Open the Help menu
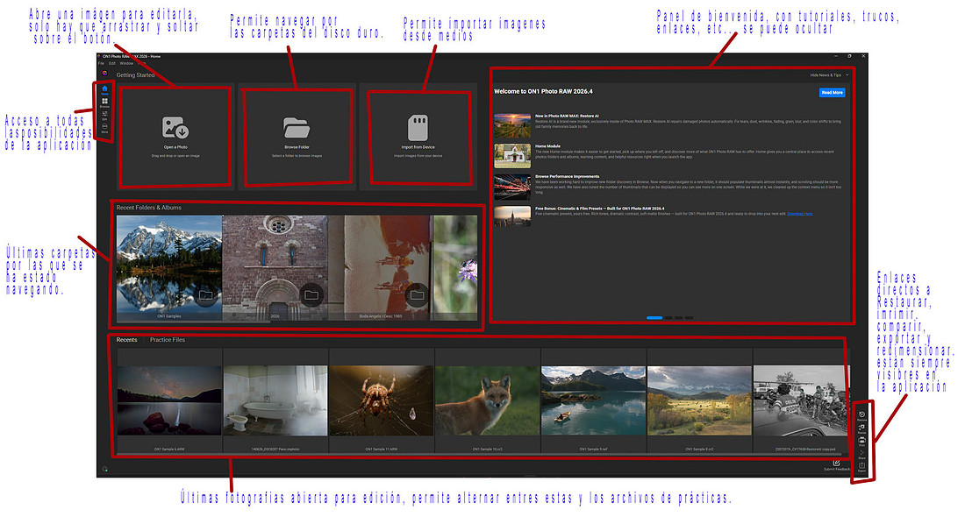 [x=141, y=63]
